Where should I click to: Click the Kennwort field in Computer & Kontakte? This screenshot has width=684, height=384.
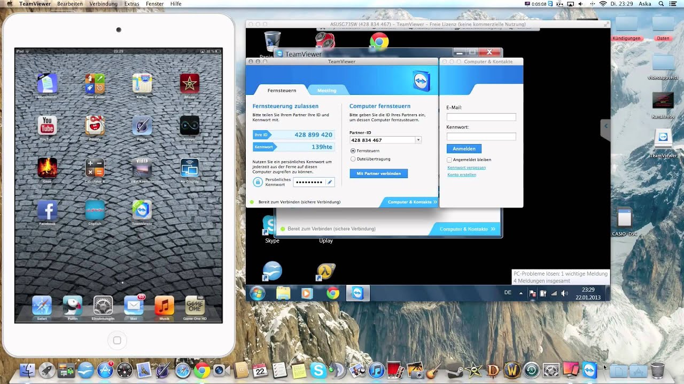tap(481, 137)
